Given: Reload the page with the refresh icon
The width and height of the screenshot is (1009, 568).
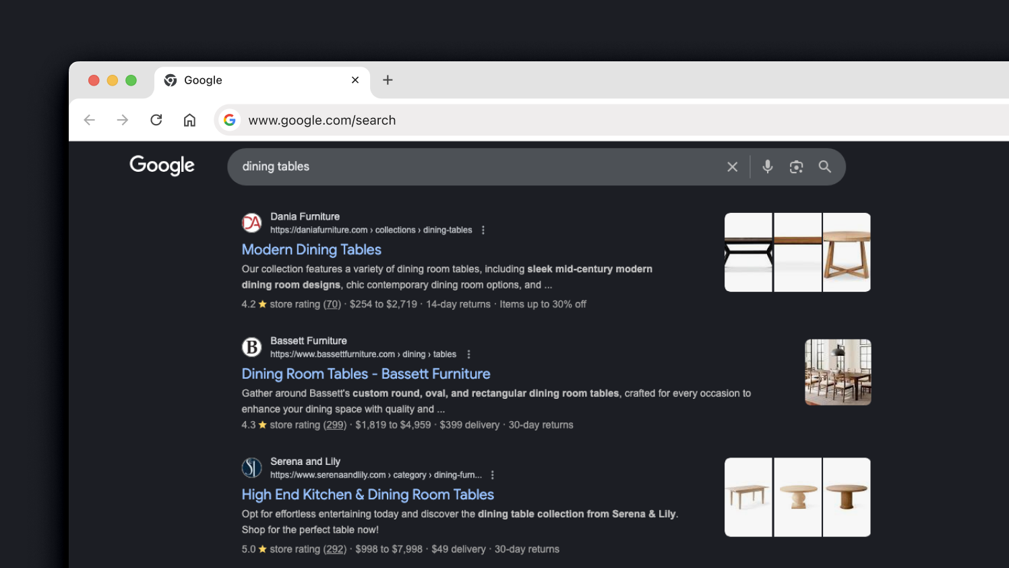Looking at the screenshot, I should point(156,119).
